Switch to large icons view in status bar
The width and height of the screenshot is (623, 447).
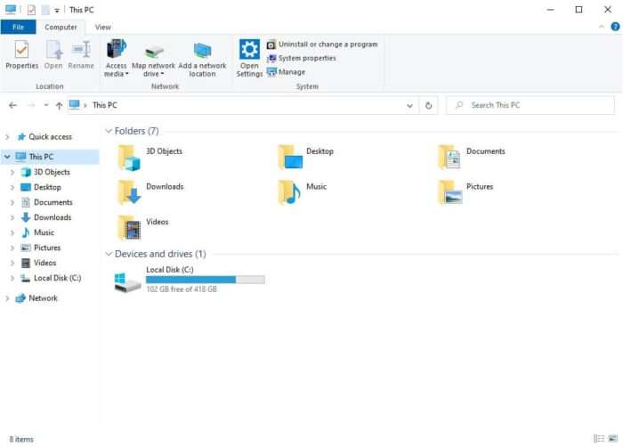(612, 439)
